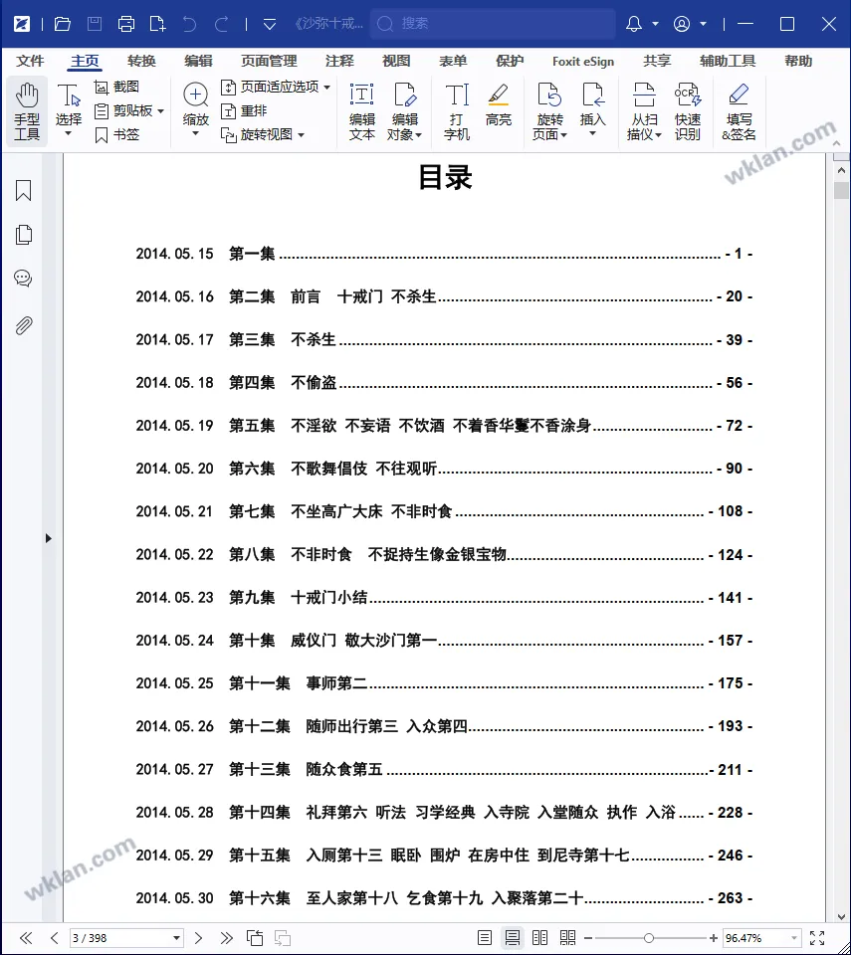Open the Pages thumbnail panel
The width and height of the screenshot is (851, 955).
[x=23, y=235]
